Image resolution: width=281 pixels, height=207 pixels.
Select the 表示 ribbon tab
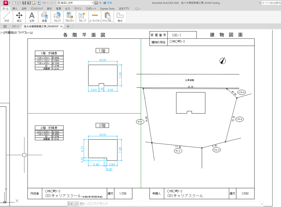tap(49, 9)
